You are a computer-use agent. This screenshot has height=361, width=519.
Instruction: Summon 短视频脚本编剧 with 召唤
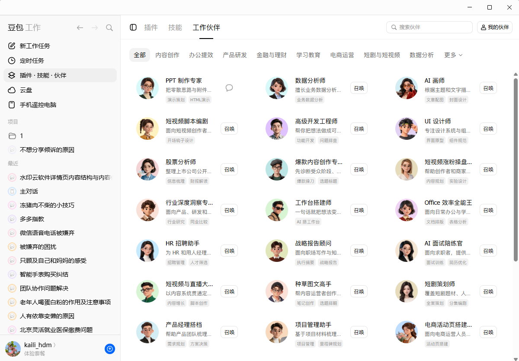pyautogui.click(x=229, y=129)
